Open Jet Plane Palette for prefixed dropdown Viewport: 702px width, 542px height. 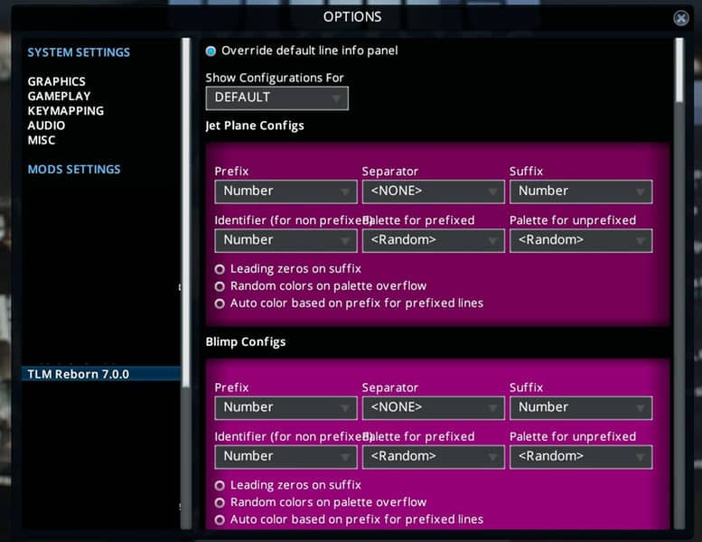[433, 240]
